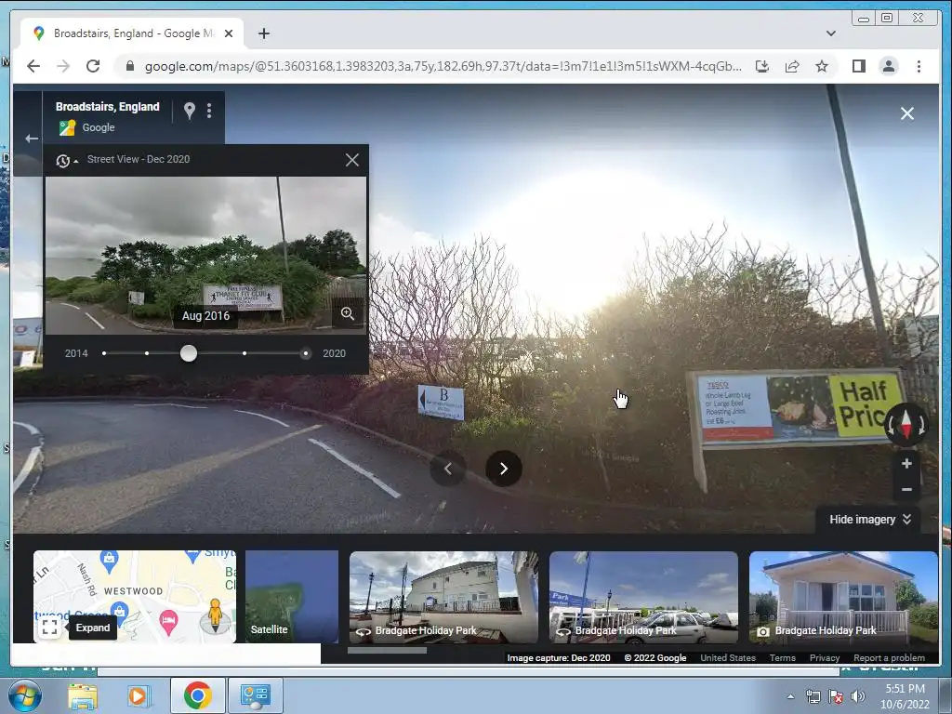Close the Broadstairs, England tab
This screenshot has width=952, height=714.
229,33
